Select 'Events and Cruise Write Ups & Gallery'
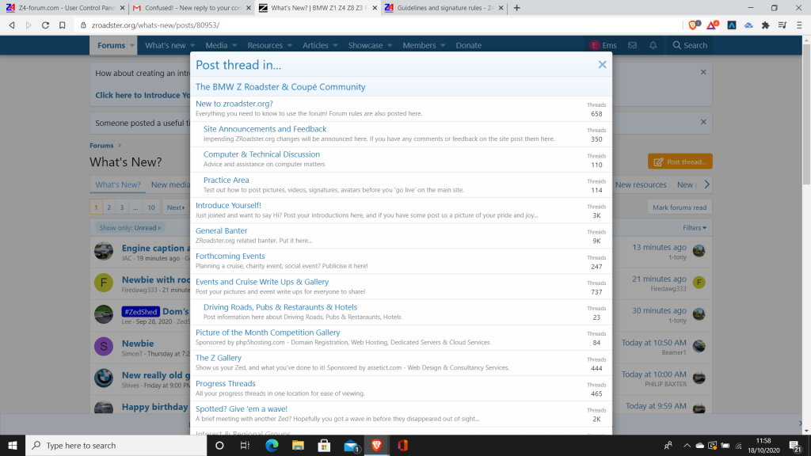The width and height of the screenshot is (811, 456). click(261, 282)
